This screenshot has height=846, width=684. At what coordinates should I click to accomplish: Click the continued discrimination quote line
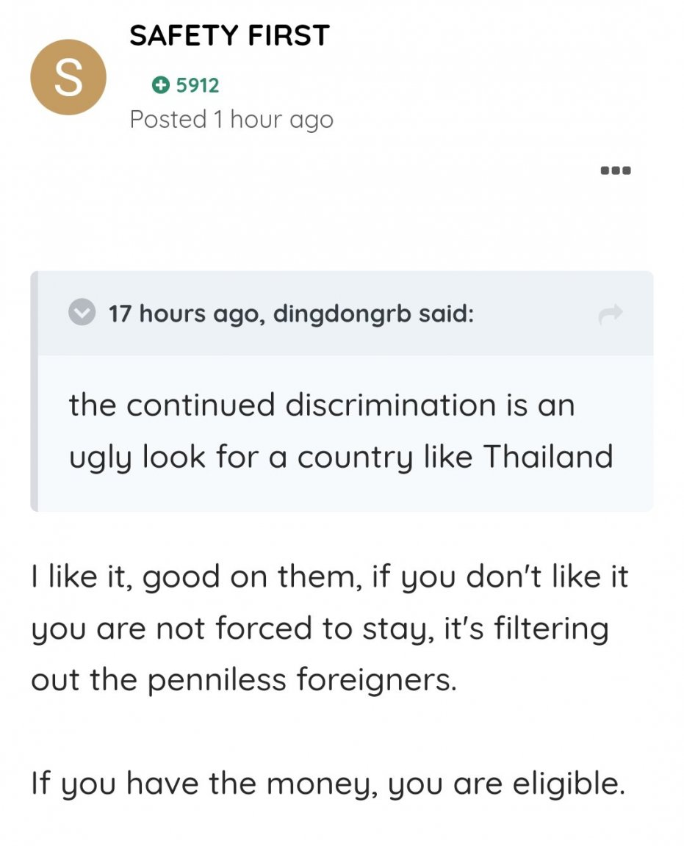322,405
